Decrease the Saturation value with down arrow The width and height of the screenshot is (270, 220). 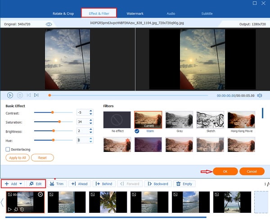pos(91,123)
